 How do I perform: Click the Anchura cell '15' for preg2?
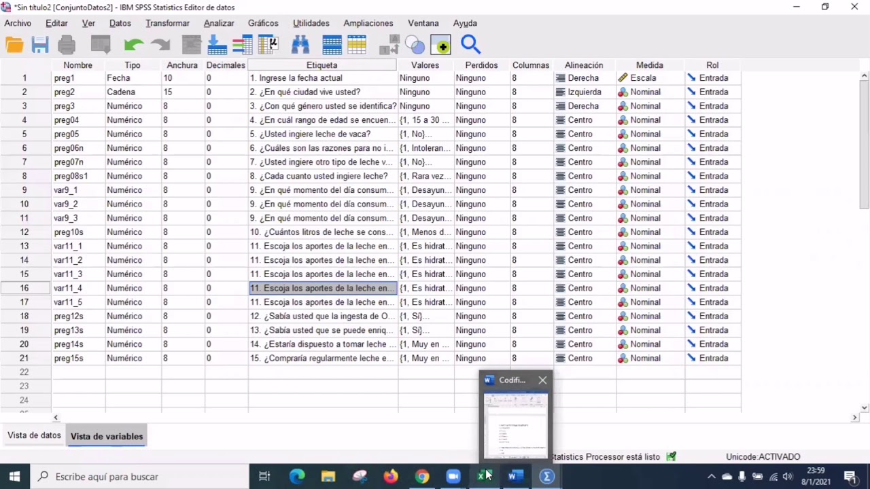click(183, 92)
